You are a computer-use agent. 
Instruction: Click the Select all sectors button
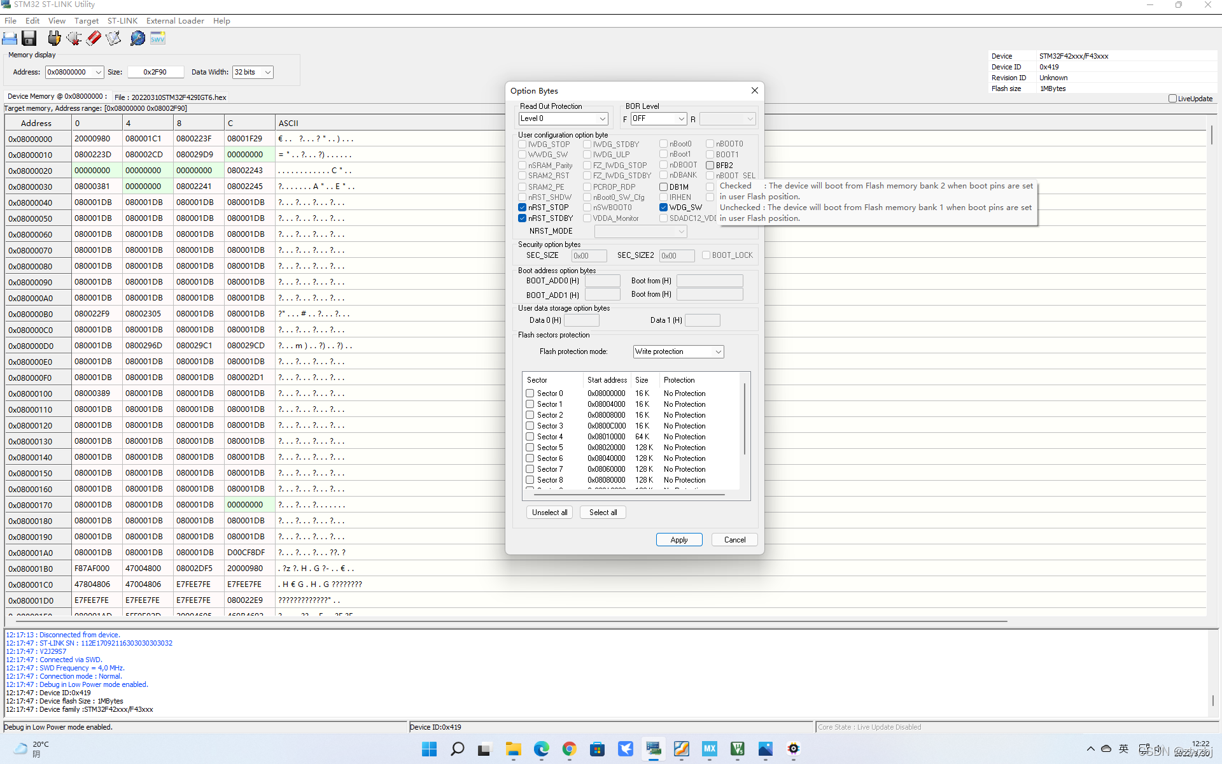coord(603,513)
